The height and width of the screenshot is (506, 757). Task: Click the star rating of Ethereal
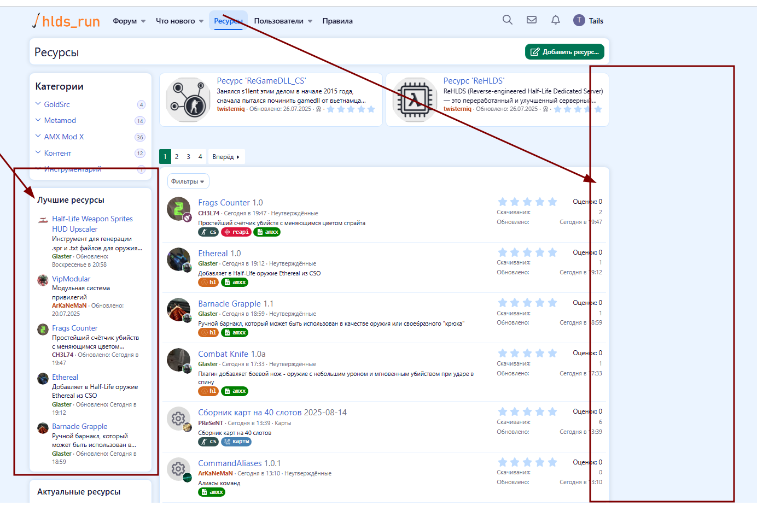pos(527,252)
